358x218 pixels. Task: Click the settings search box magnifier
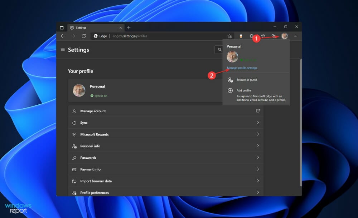(220, 50)
